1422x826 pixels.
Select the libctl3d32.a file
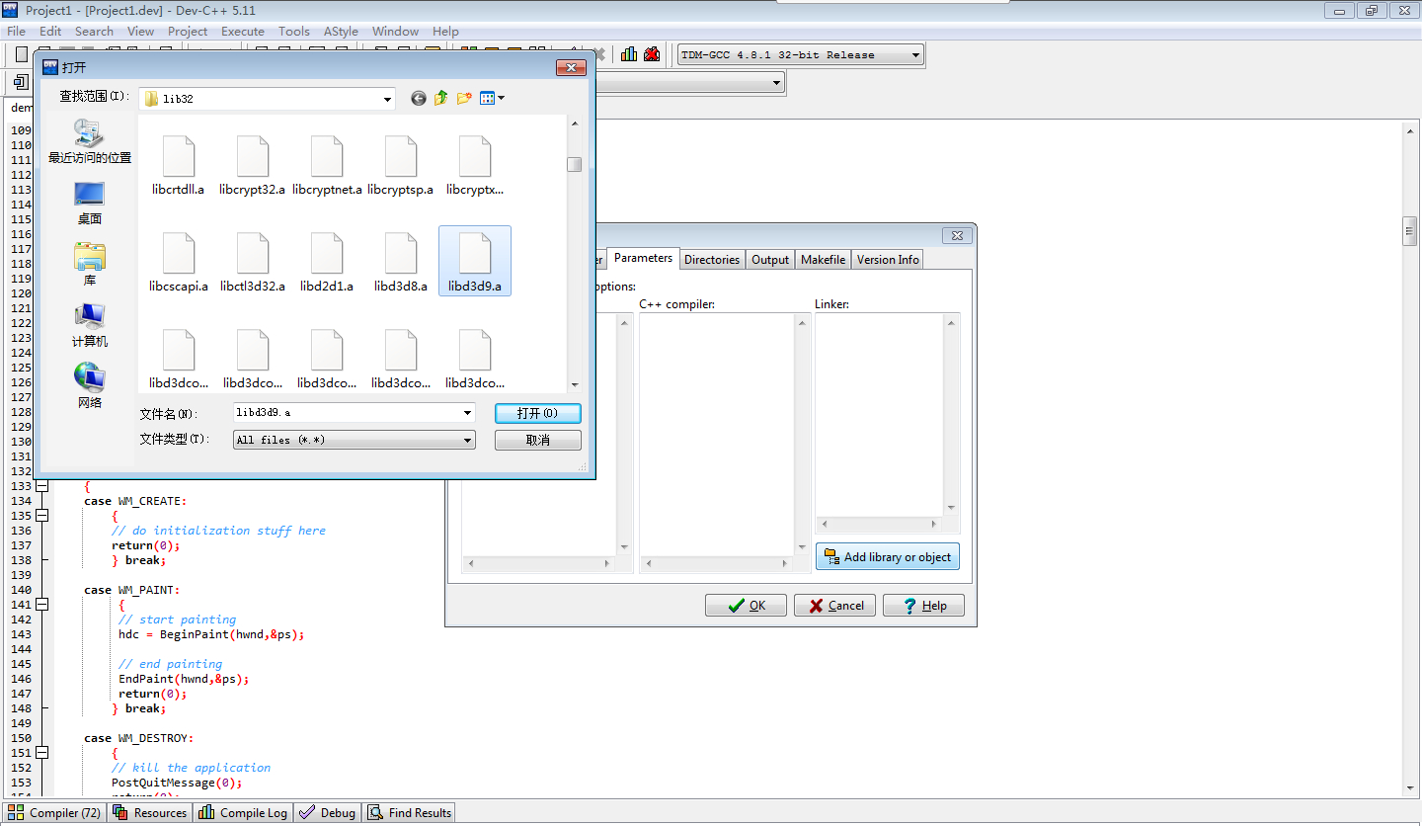[253, 263]
